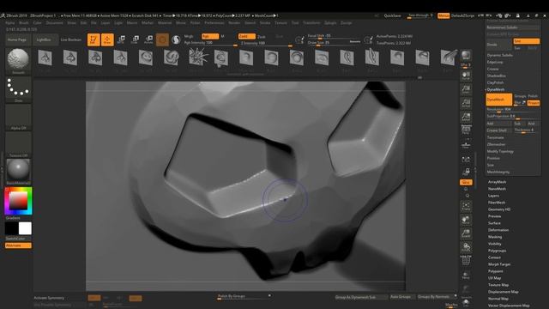549x309 pixels.
Task: Toggle the Zsub button
Action: [262, 36]
